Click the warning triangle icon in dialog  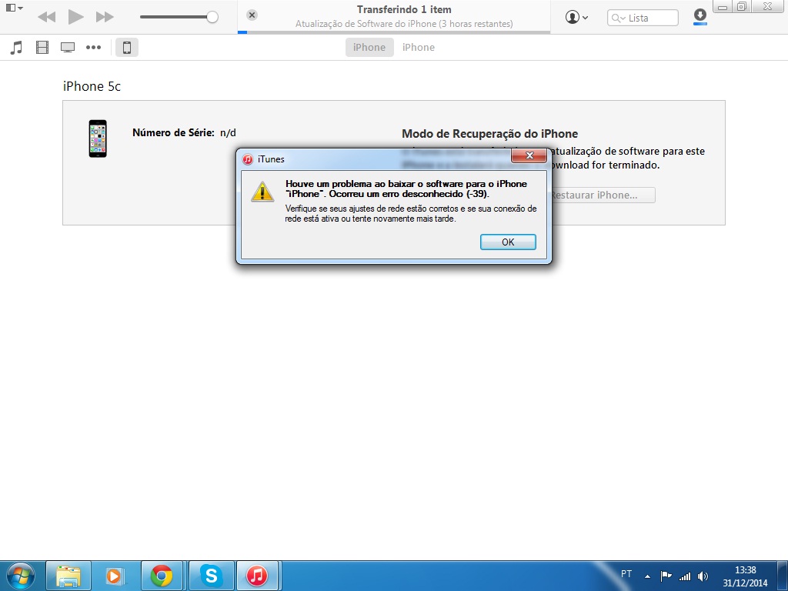point(262,192)
